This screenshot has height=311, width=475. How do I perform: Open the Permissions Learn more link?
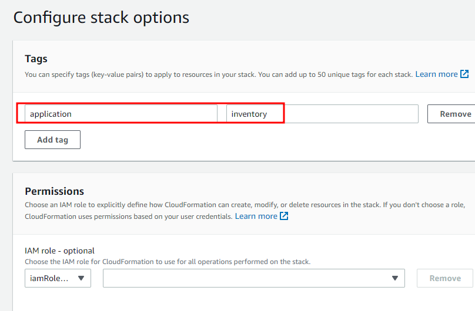coord(256,217)
